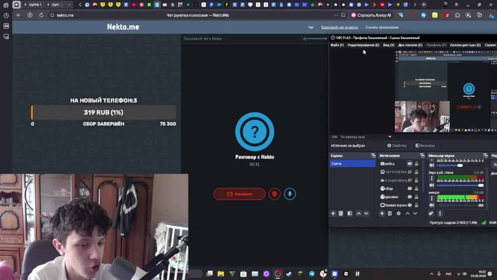Viewport: 497px width, 280px height.
Task: Toggle the lock on the 'донатик' source
Action: (x=416, y=197)
